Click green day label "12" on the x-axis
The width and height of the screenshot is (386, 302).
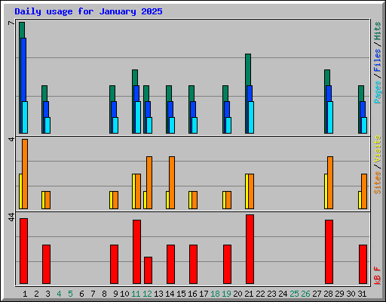tap(147, 294)
